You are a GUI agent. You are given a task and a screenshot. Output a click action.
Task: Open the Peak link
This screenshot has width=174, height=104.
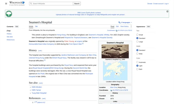click(41, 74)
